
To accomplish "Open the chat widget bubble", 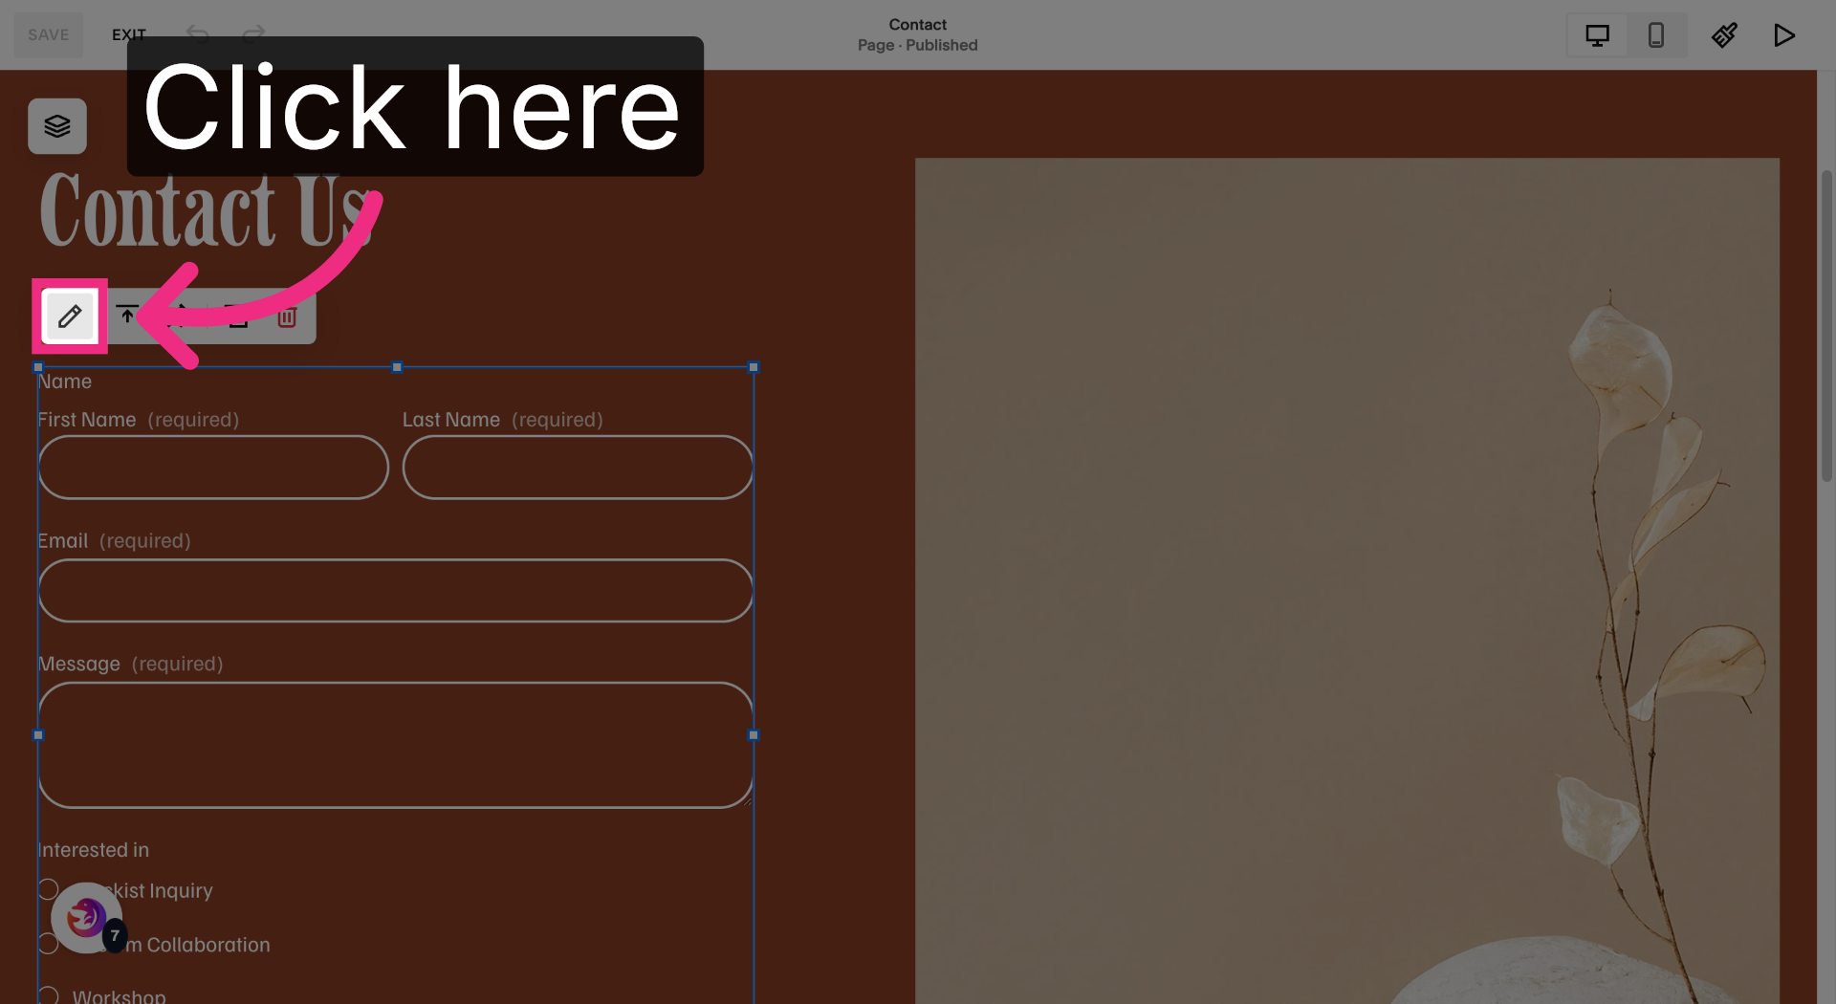I will [87, 918].
